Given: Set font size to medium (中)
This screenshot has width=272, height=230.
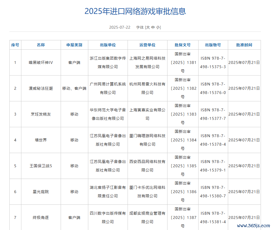Looking at the screenshot, I should (153, 27).
